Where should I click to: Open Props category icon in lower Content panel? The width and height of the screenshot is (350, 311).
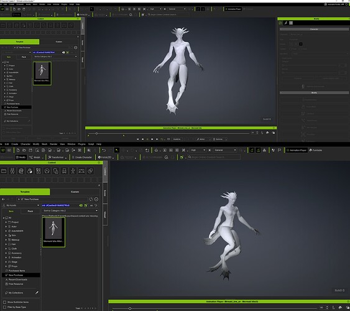(x=90, y=171)
